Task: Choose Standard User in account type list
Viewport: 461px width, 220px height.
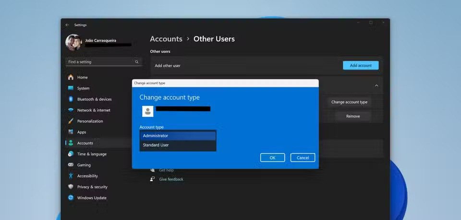Action: [x=178, y=145]
